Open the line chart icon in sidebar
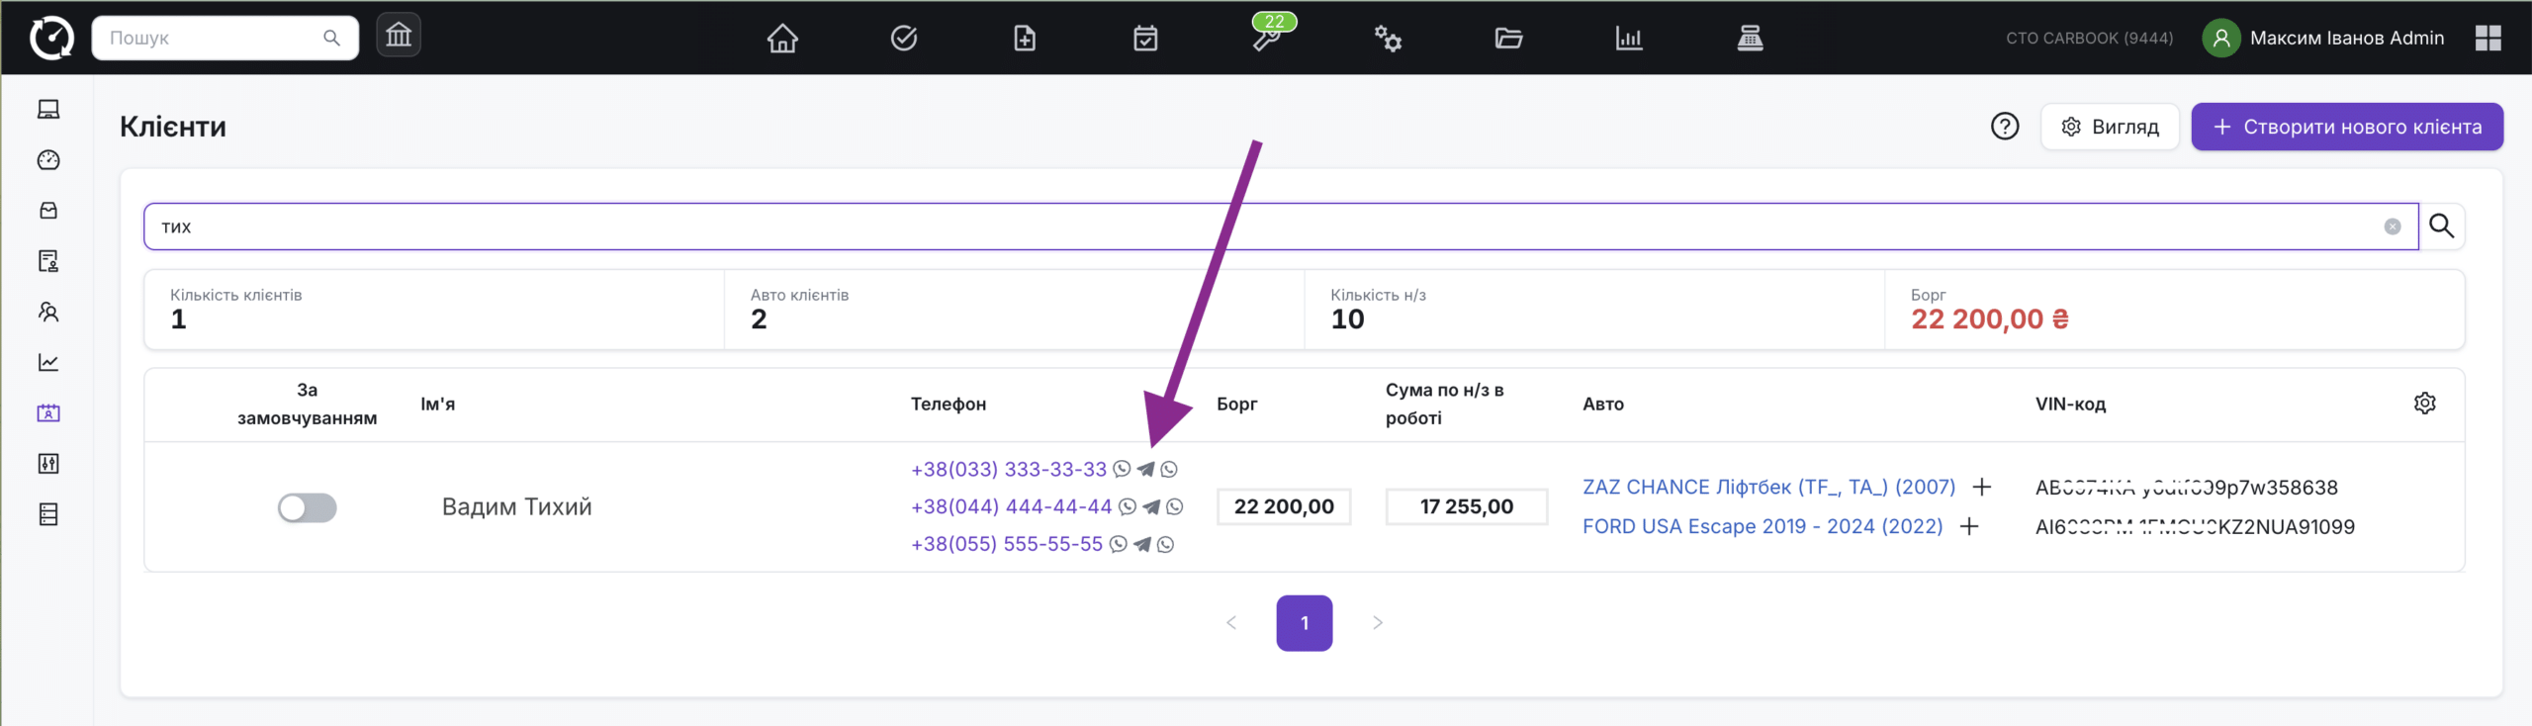This screenshot has width=2532, height=726. coord(48,363)
